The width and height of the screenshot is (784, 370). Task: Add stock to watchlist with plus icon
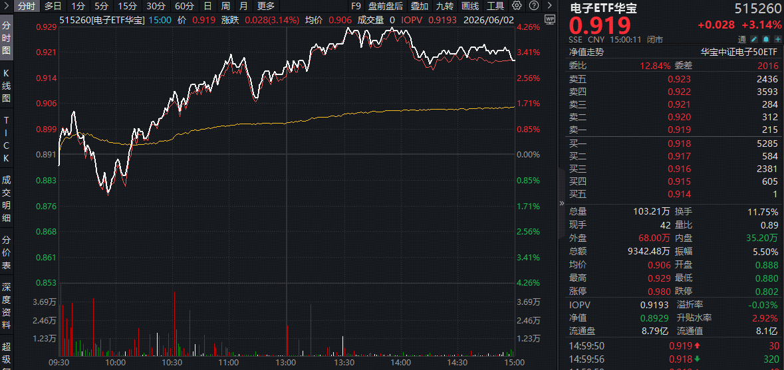click(x=777, y=39)
